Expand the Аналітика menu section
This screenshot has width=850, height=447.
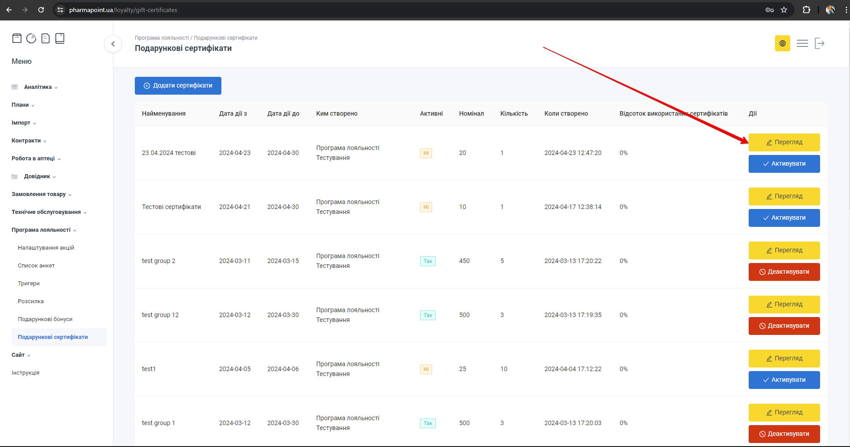click(x=38, y=87)
